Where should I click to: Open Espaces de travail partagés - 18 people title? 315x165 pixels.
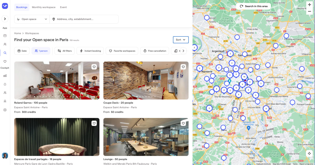click(x=38, y=159)
